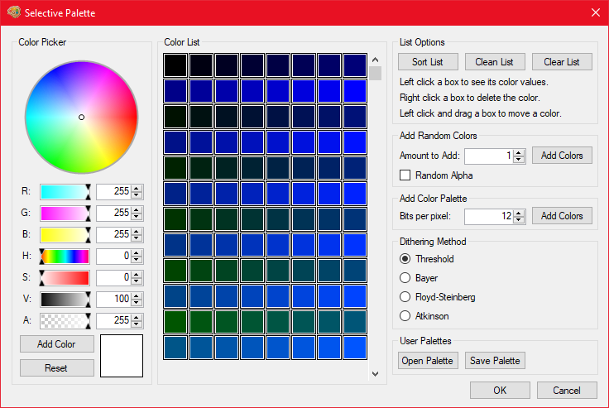Image resolution: width=609 pixels, height=408 pixels.
Task: Click the Clear List button
Action: point(562,62)
